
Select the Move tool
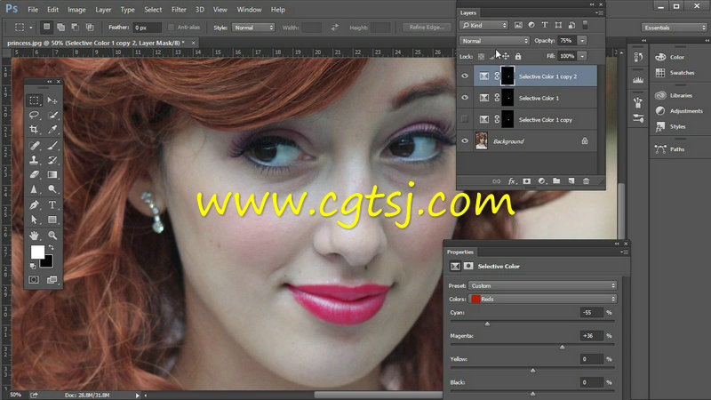point(52,100)
